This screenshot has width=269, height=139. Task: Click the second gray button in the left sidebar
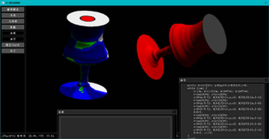[x=13, y=15]
